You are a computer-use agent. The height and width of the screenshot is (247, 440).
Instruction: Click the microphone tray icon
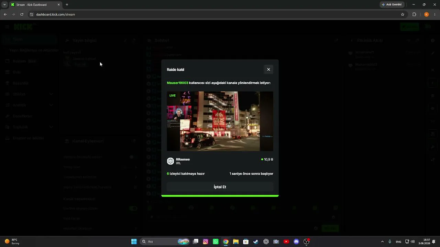click(x=390, y=242)
